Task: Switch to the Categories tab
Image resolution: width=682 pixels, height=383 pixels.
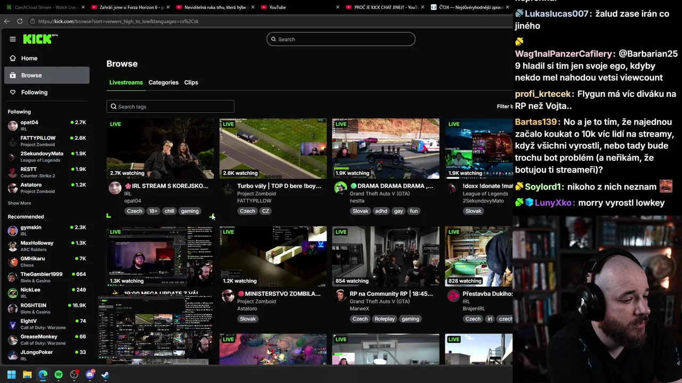Action: [x=164, y=82]
